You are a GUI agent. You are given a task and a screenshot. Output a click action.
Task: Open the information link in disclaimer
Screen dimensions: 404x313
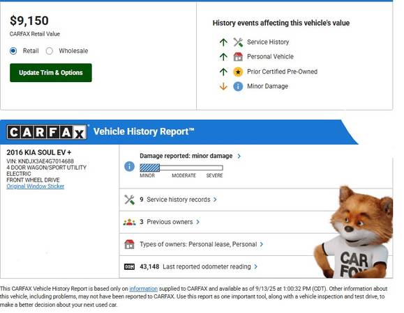tap(143, 289)
